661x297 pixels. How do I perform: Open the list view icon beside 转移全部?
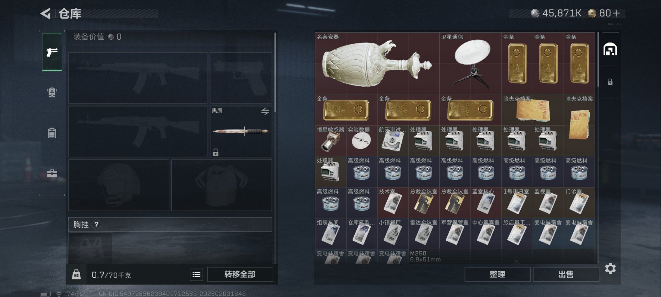[x=197, y=274]
